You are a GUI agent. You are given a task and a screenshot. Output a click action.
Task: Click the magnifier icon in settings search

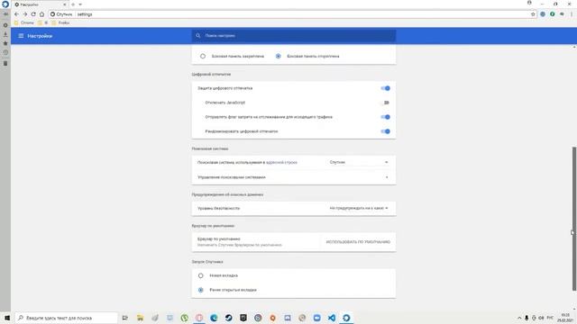(198, 36)
